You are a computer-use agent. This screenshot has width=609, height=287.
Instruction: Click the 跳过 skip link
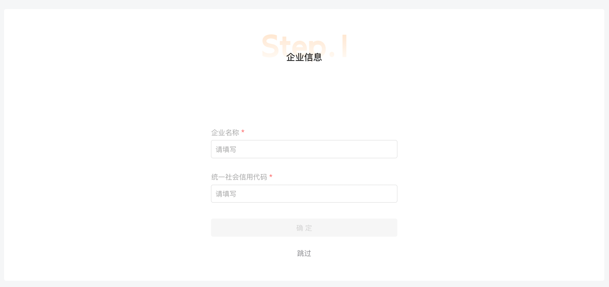click(304, 253)
